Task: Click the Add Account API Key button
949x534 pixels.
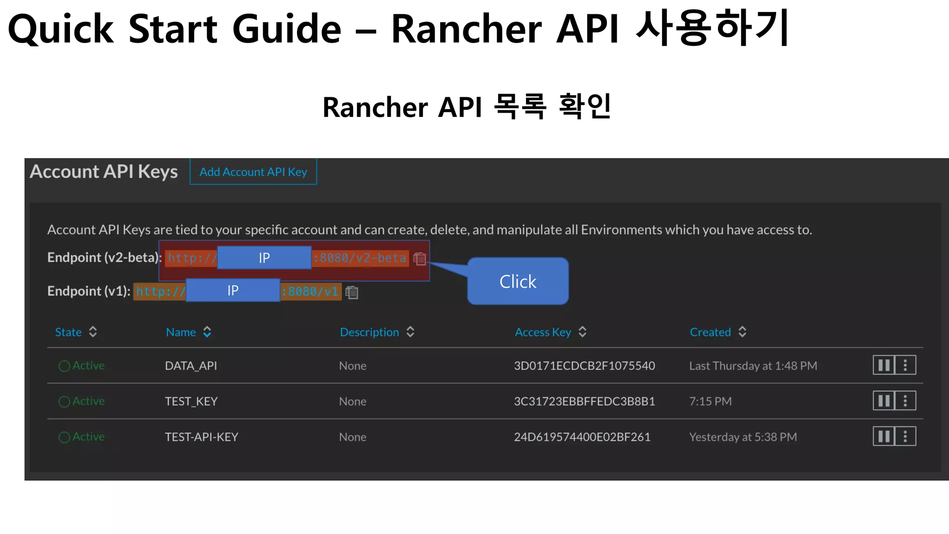Action: 253,172
